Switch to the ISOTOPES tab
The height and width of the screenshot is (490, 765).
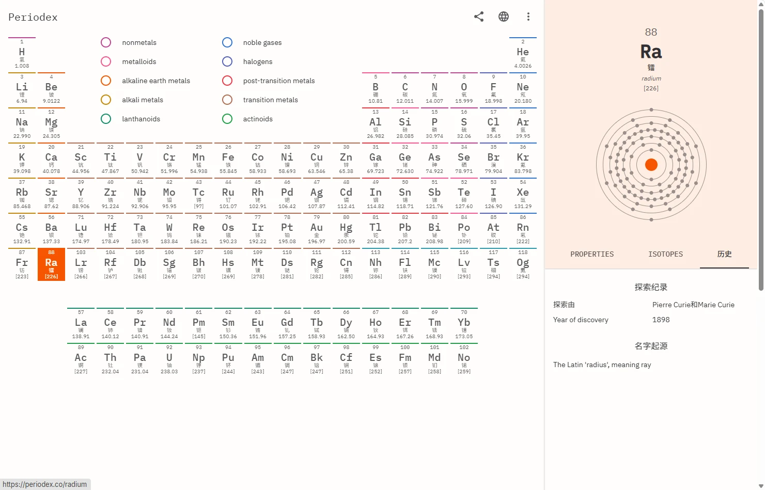pyautogui.click(x=665, y=254)
